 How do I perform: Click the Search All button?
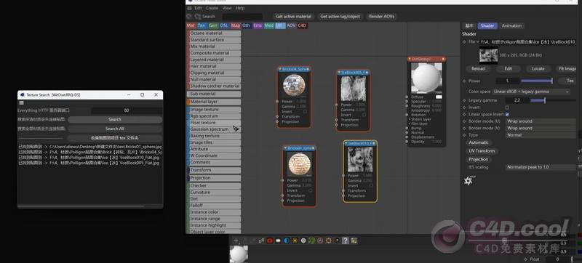coord(115,129)
